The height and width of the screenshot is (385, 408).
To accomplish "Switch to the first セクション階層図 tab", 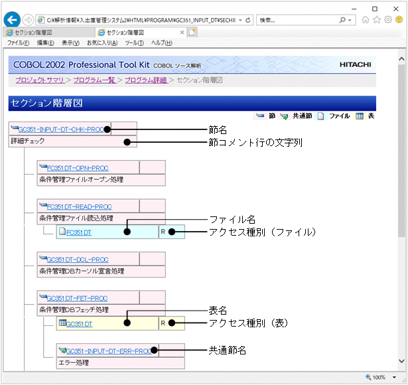I will coord(50,33).
